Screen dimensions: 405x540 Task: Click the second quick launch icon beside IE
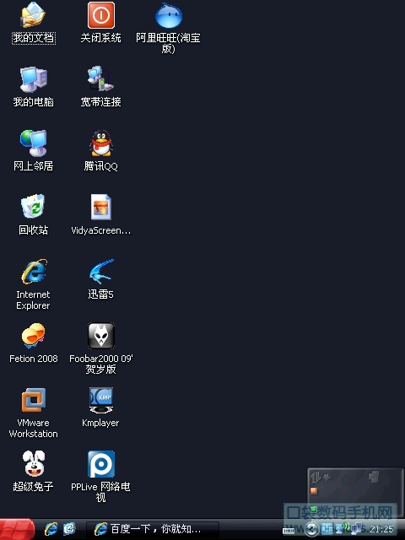pyautogui.click(x=69, y=529)
